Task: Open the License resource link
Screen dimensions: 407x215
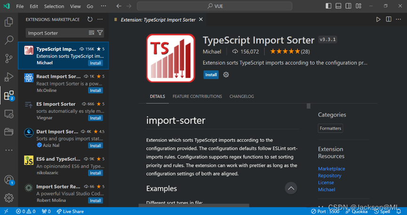Action: click(326, 183)
